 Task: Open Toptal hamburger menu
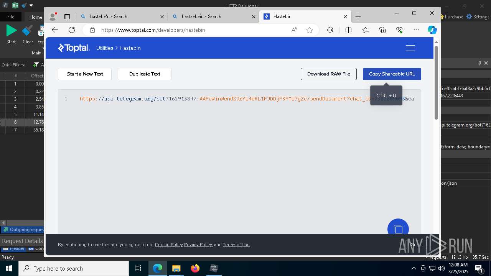coord(410,48)
